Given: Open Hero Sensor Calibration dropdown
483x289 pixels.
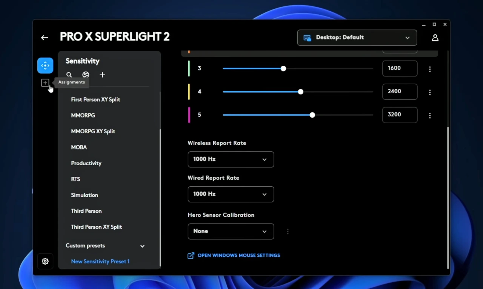Looking at the screenshot, I should (231, 231).
